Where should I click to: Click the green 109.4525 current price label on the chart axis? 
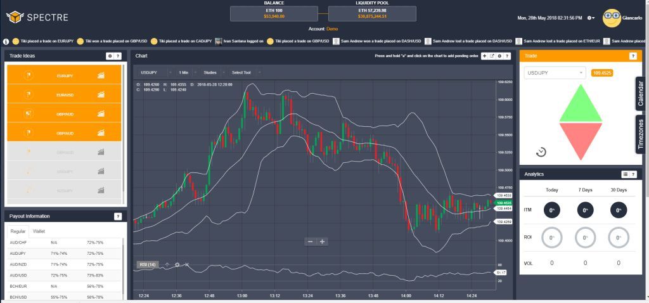pyautogui.click(x=503, y=203)
